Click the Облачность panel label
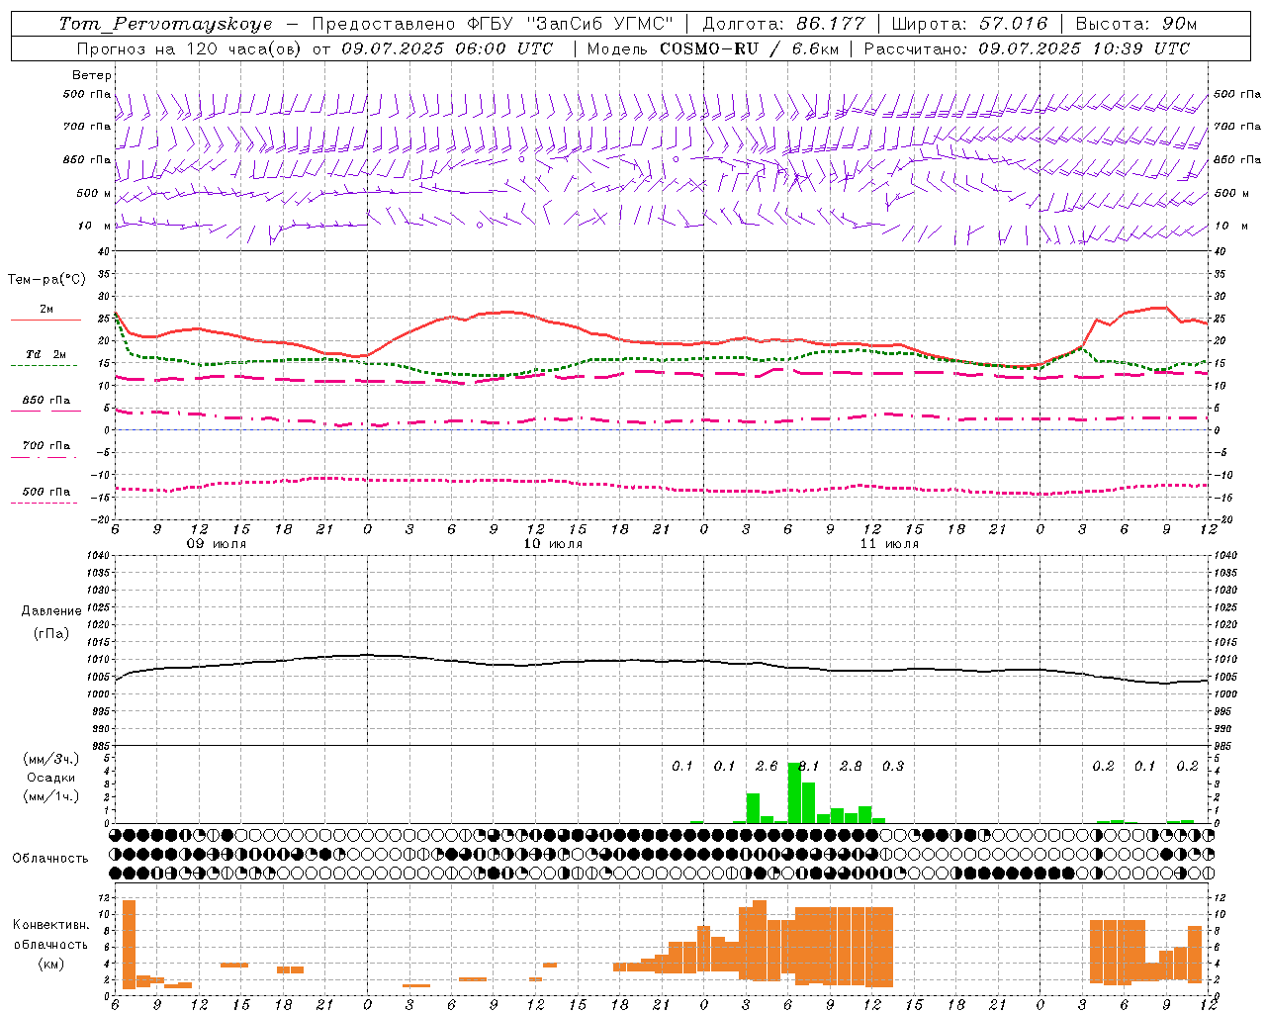Image resolution: width=1266 pixels, height=1013 pixels. pos(50,859)
